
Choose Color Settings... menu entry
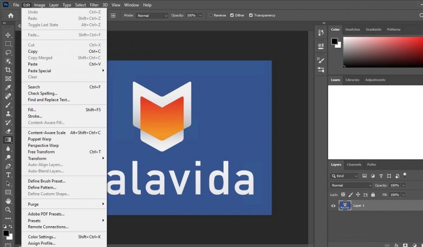coord(64,237)
